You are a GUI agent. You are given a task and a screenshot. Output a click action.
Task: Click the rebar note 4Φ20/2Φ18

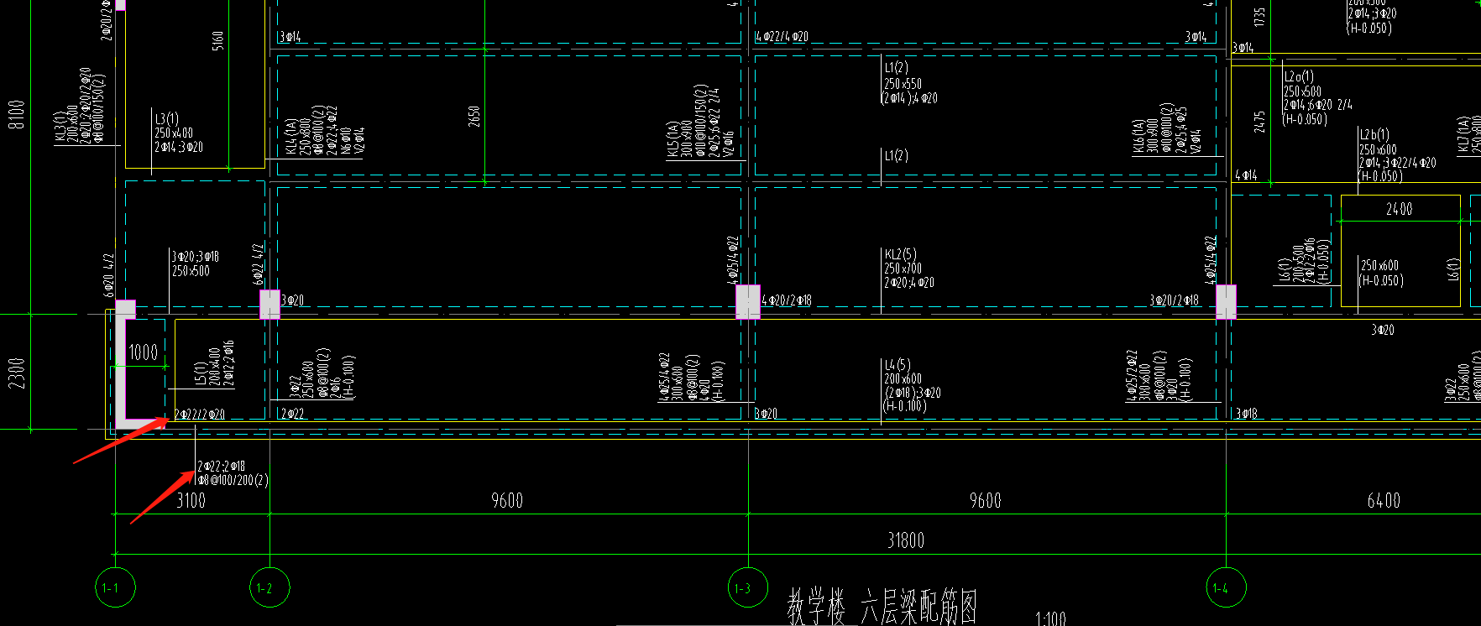point(787,300)
